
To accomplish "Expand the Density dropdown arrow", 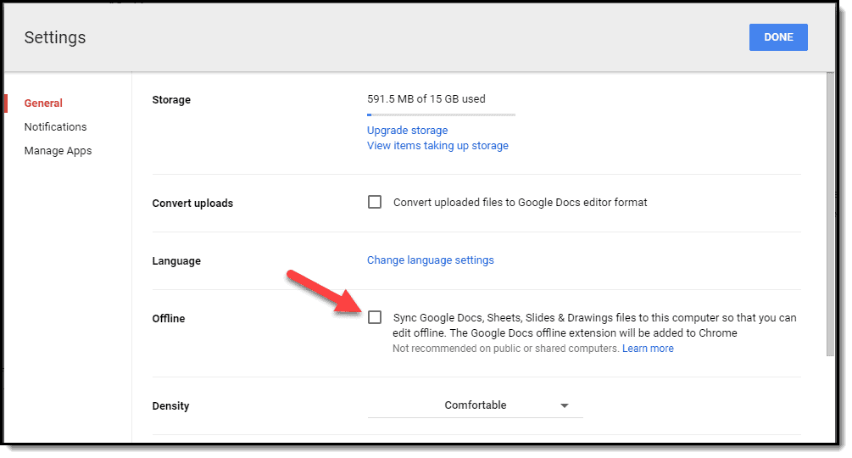I will pos(564,406).
